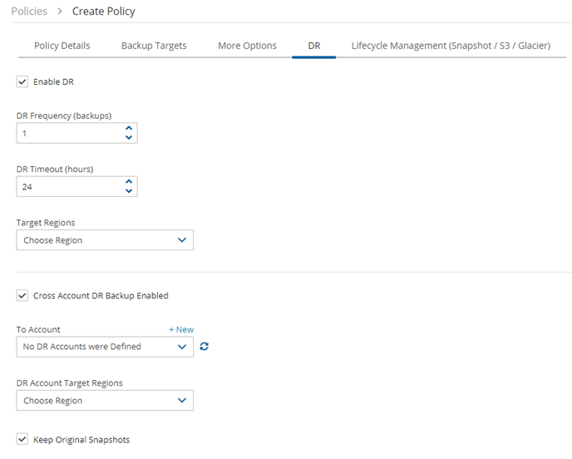Toggle Cross Account DR Backup Enabled
The width and height of the screenshot is (572, 459).
pyautogui.click(x=22, y=295)
